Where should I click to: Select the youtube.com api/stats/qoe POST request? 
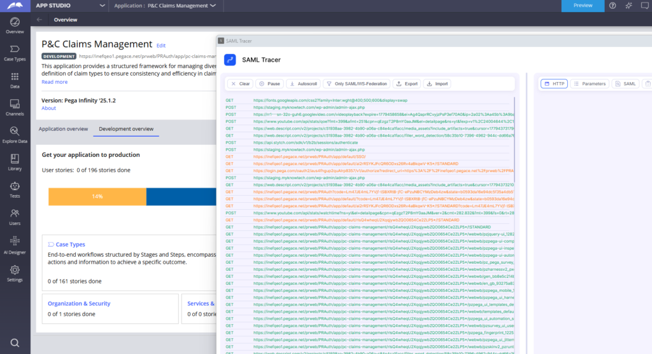click(x=370, y=121)
